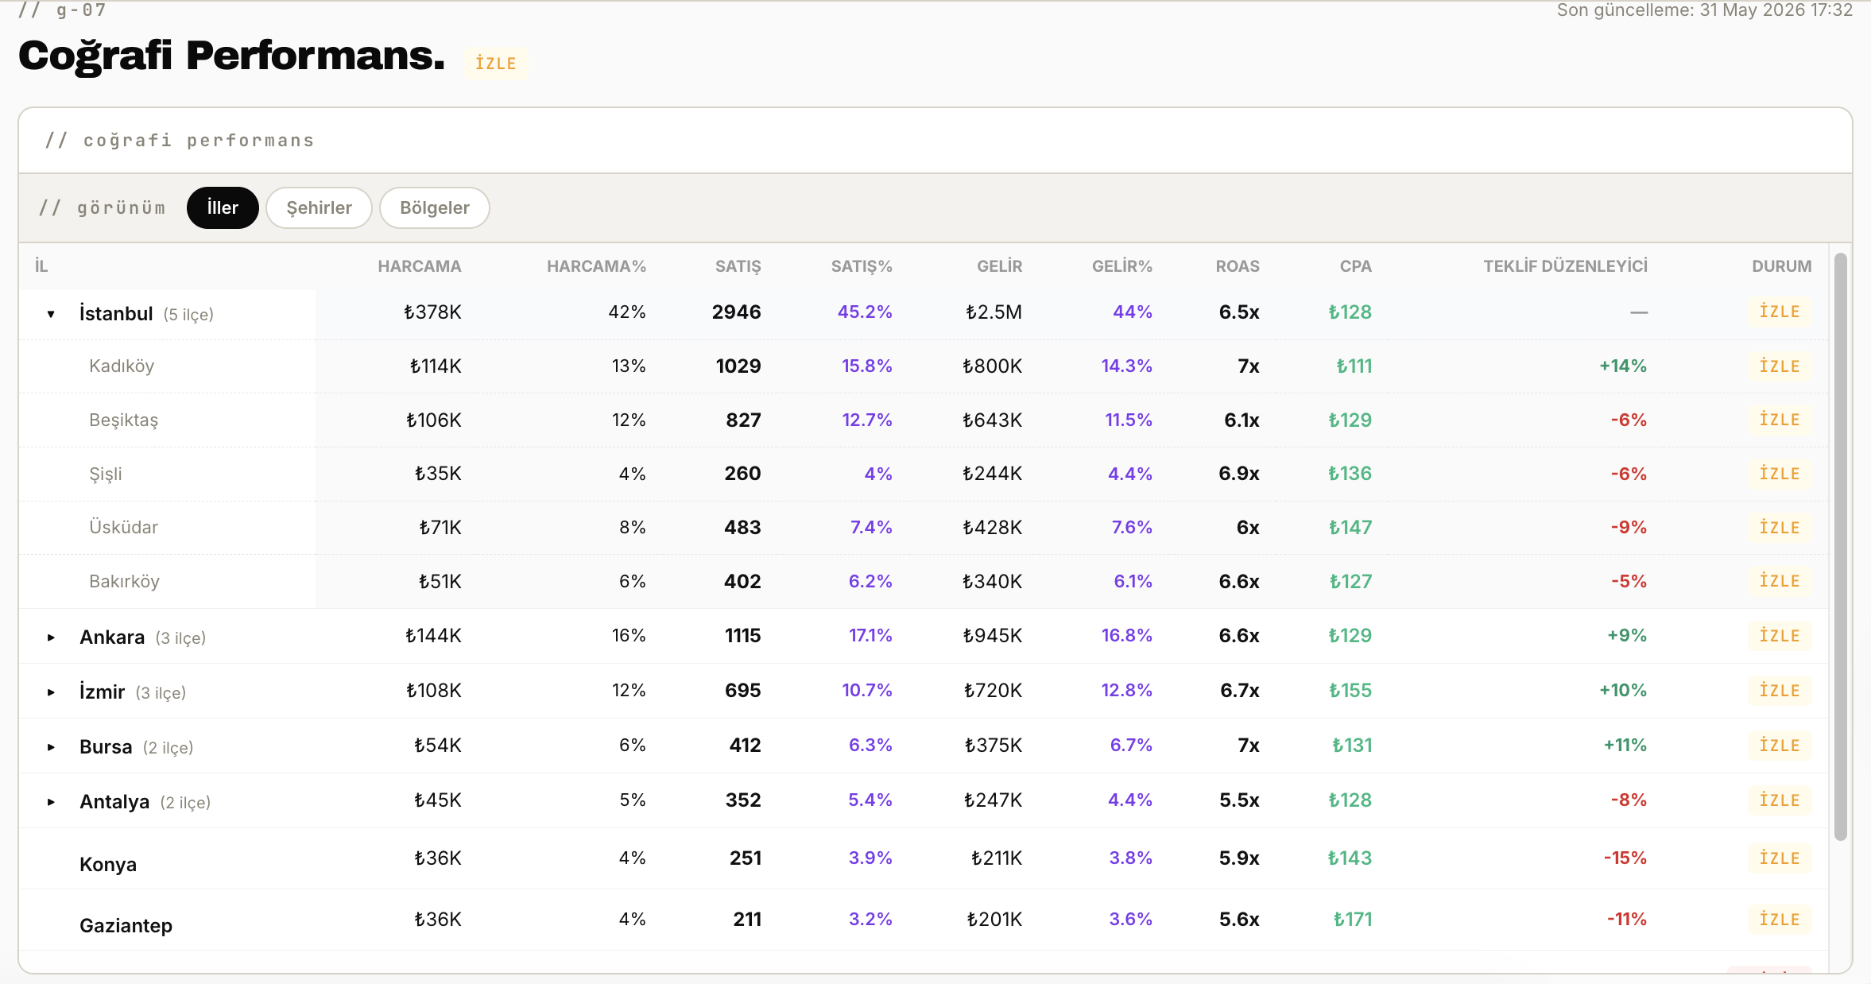The image size is (1871, 984).
Task: Expand the İzmir row
Action: tap(51, 692)
